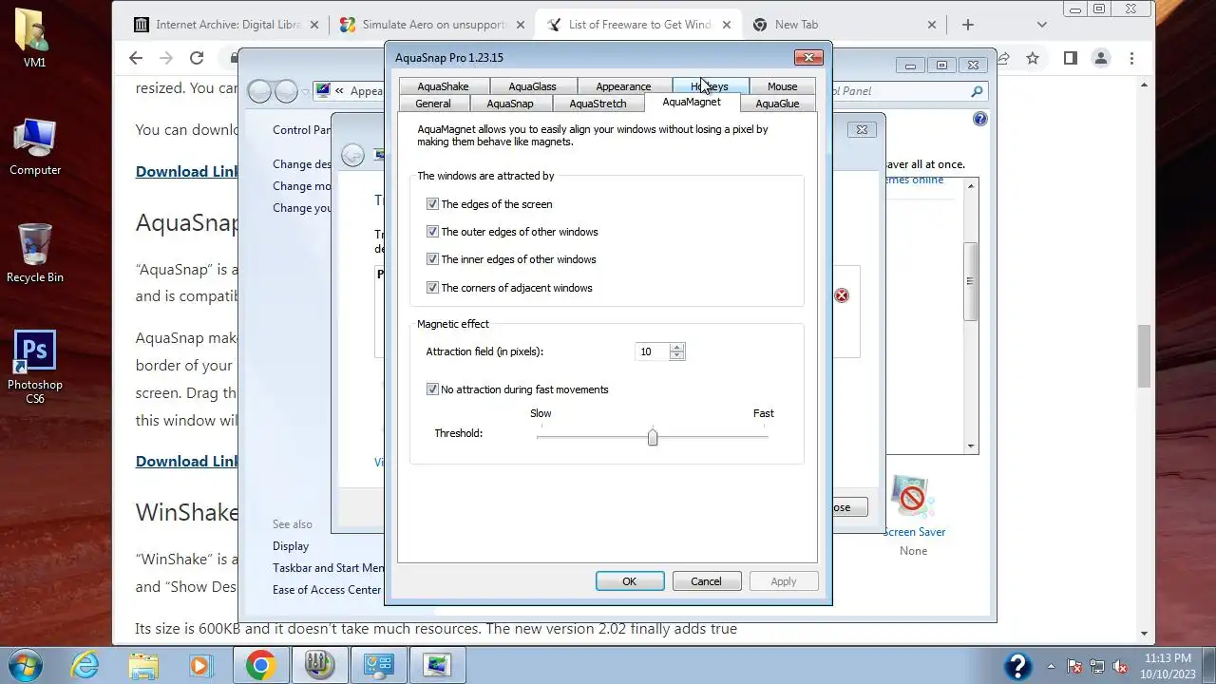Select the personalization monitor taskbar button
Screen dimensions: 1216x684
tap(437, 665)
